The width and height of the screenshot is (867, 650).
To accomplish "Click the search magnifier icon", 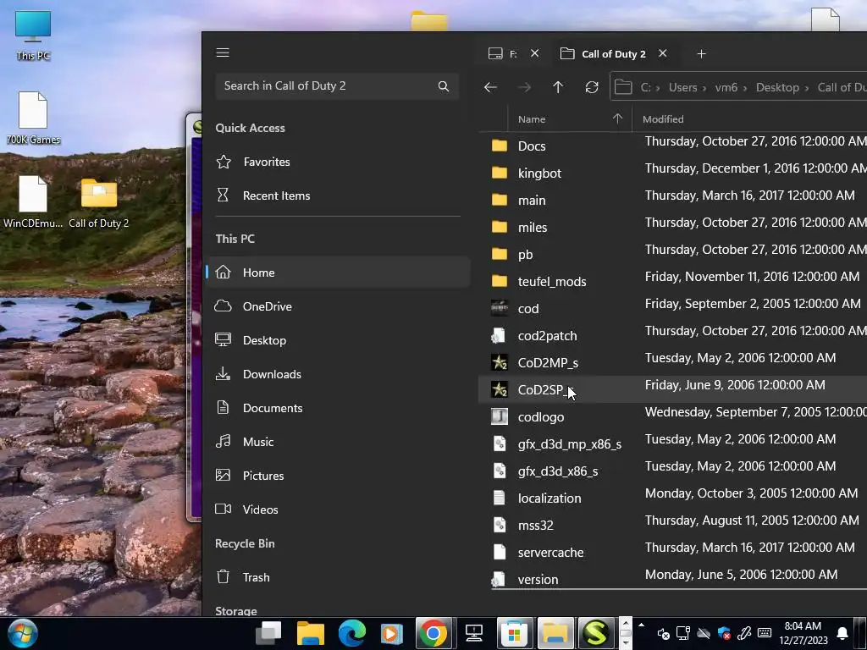I will coord(444,86).
